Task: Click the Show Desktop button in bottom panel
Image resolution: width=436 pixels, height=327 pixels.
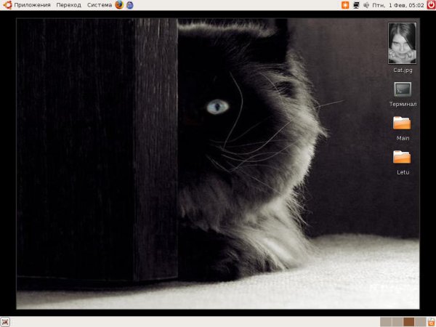Action: 5,322
